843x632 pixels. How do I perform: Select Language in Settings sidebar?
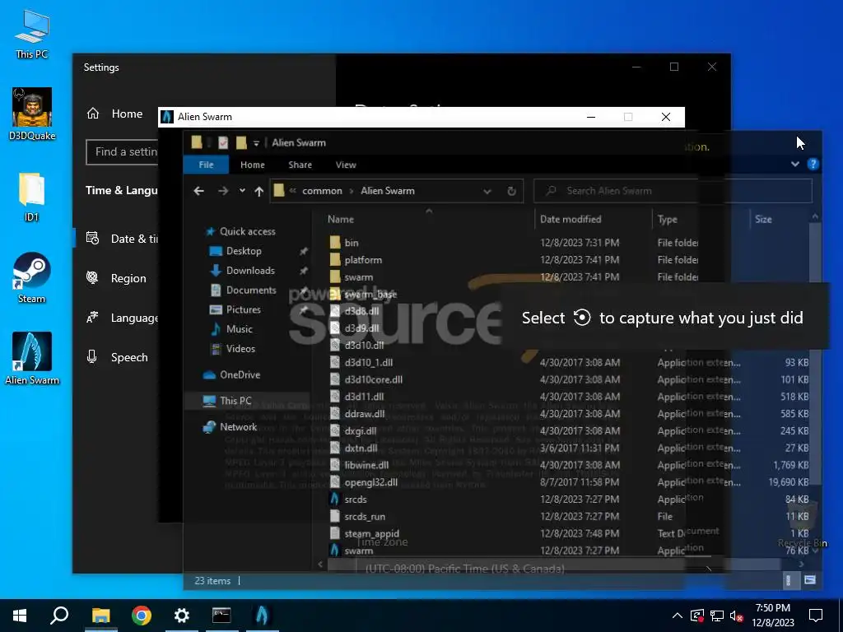122,318
